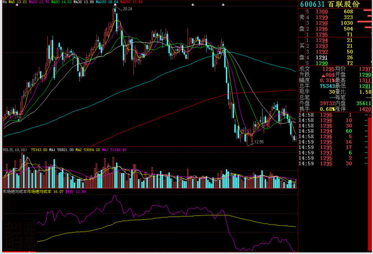Click the 内盘 value 35611
Viewport: 373px width, 254px height.
pos(364,103)
